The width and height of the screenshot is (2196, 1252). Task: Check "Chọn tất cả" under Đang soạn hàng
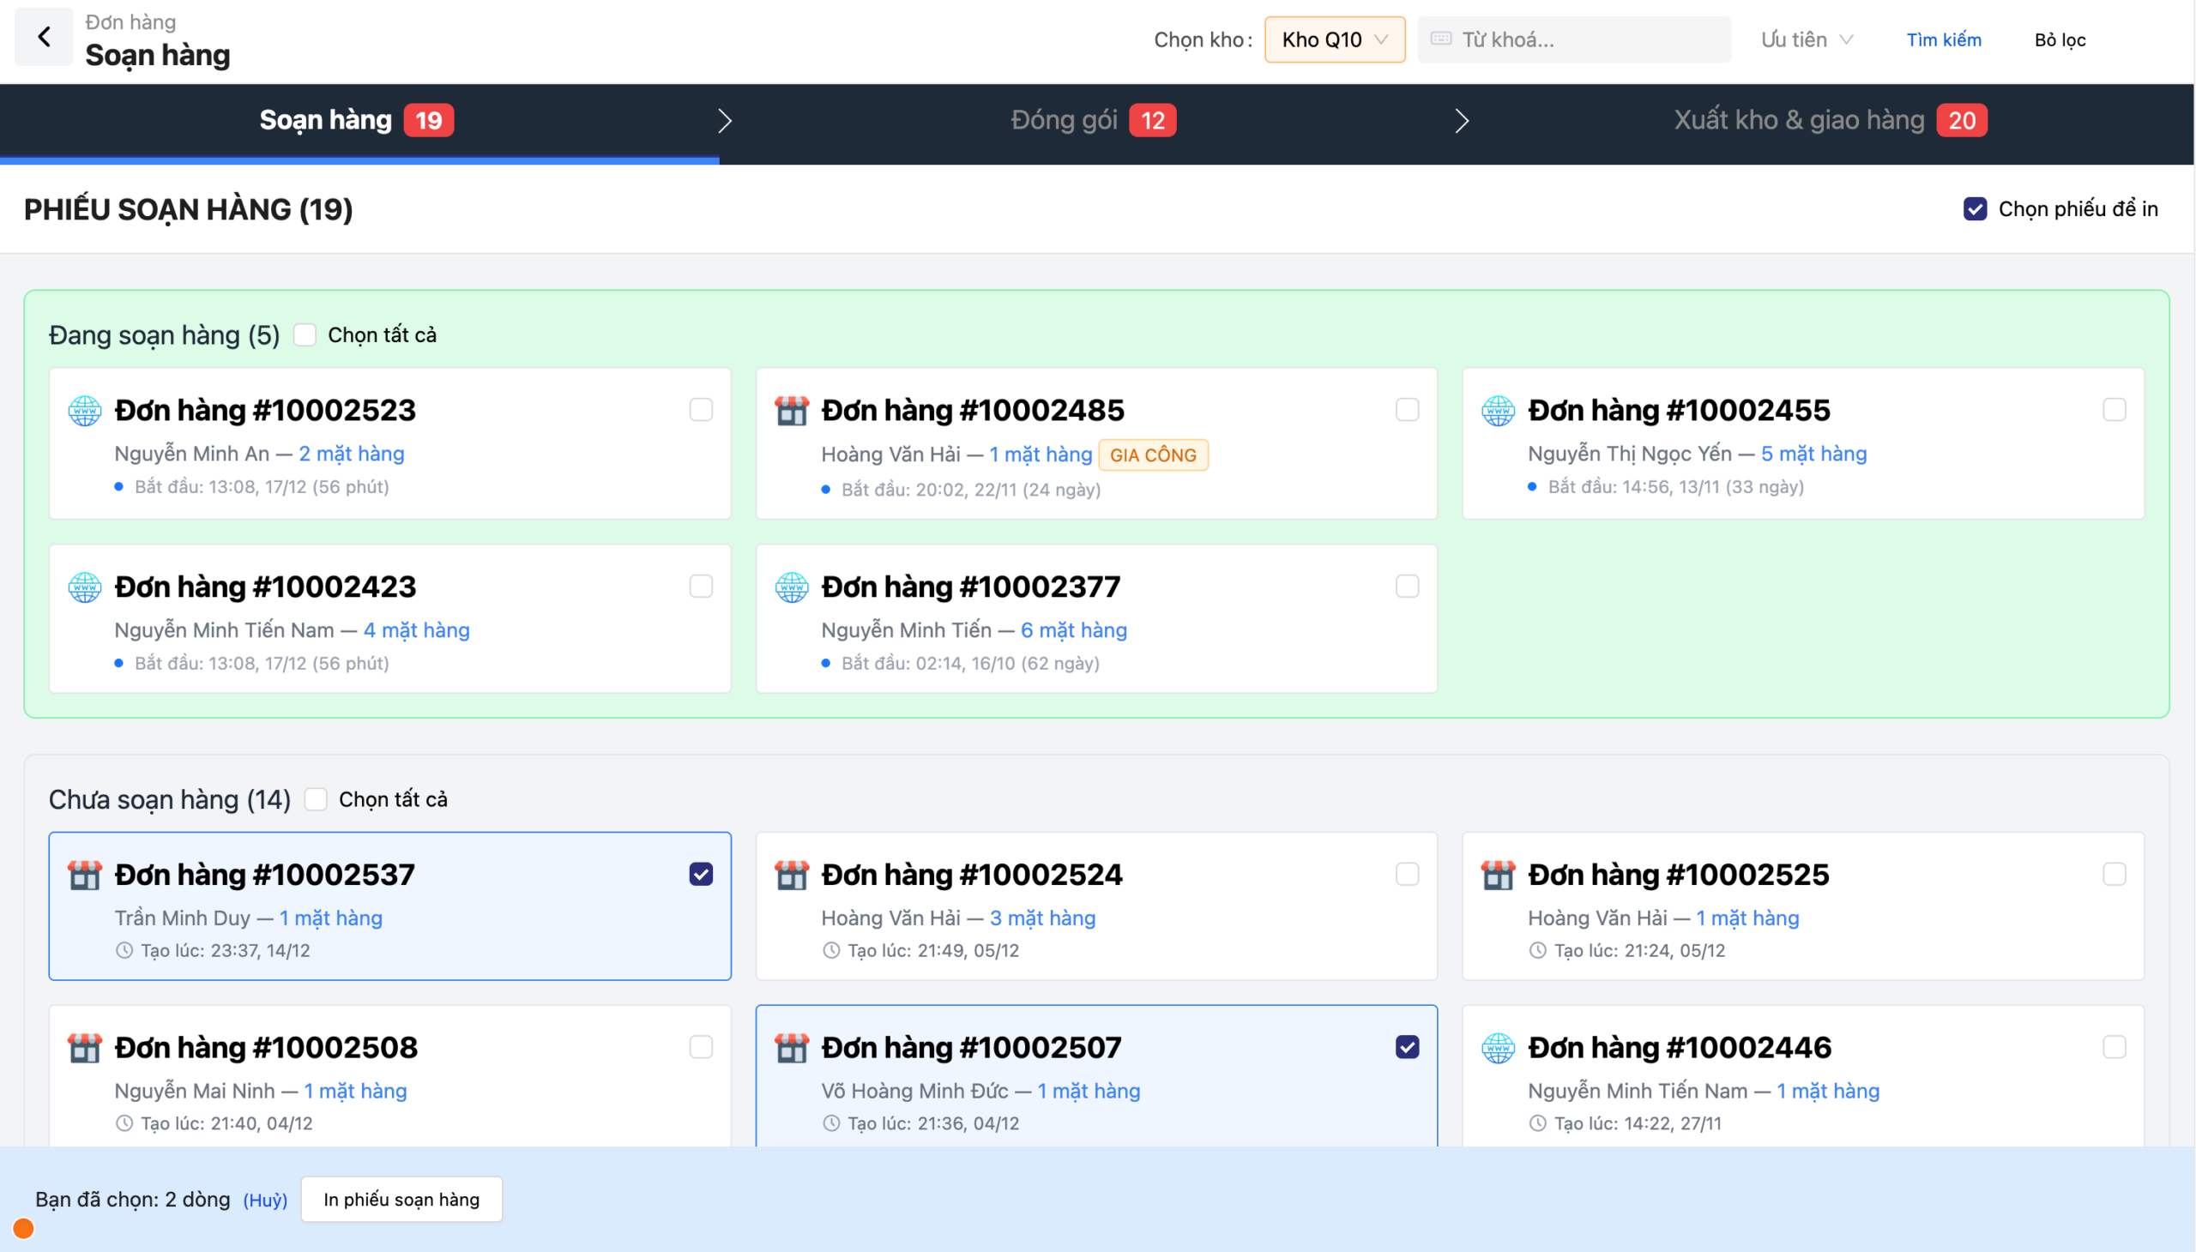coord(305,334)
